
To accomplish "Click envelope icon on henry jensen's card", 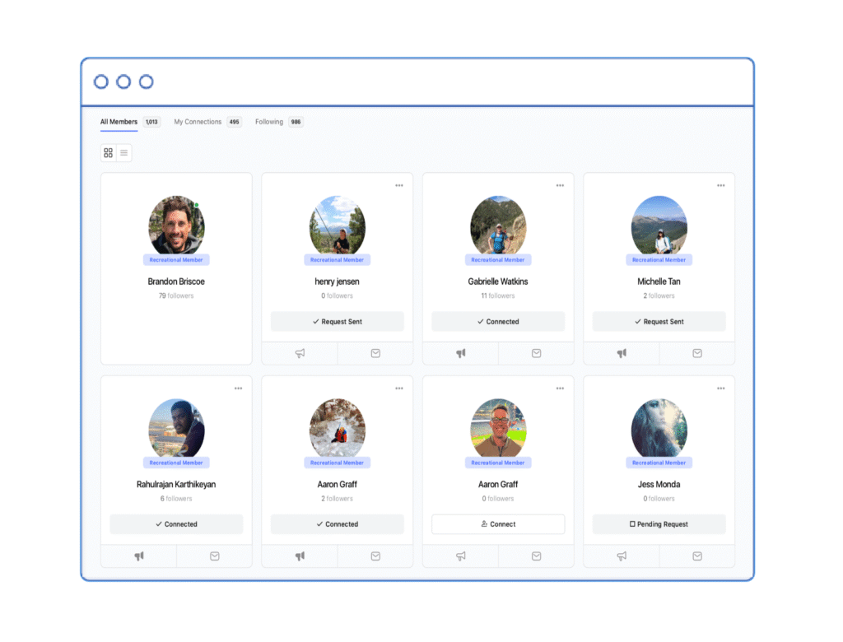I will point(375,353).
